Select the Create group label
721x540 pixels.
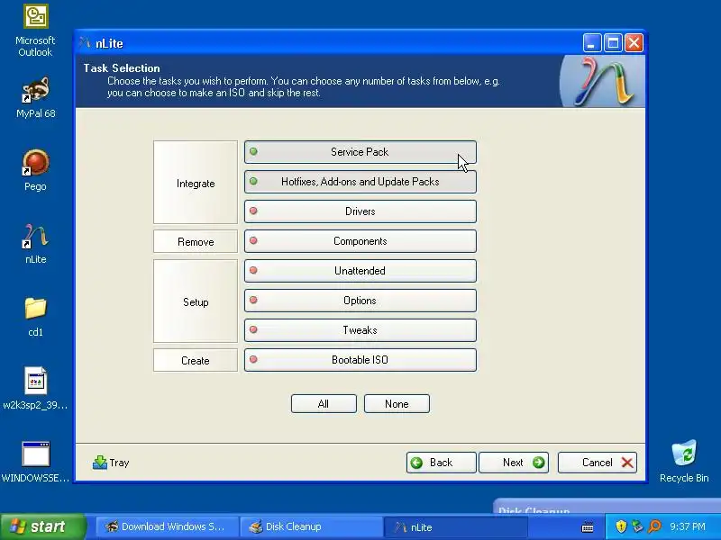tap(196, 361)
